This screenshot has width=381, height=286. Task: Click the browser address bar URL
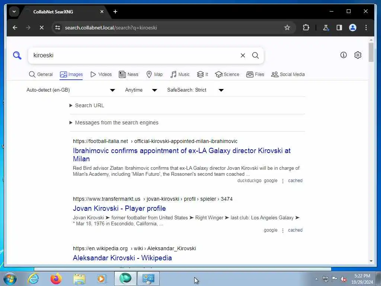pos(111,28)
